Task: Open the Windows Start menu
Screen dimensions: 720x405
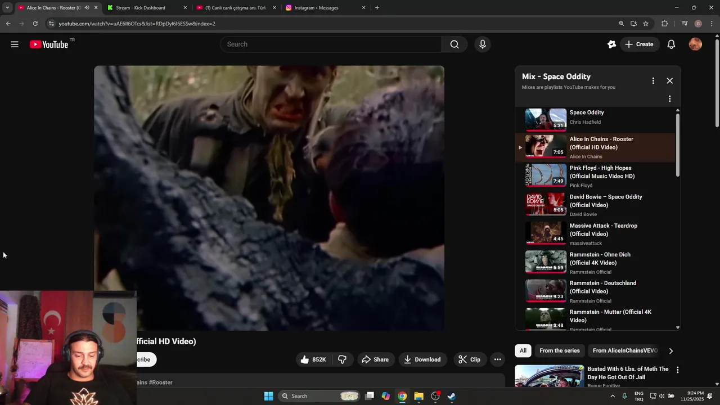Action: (269, 396)
